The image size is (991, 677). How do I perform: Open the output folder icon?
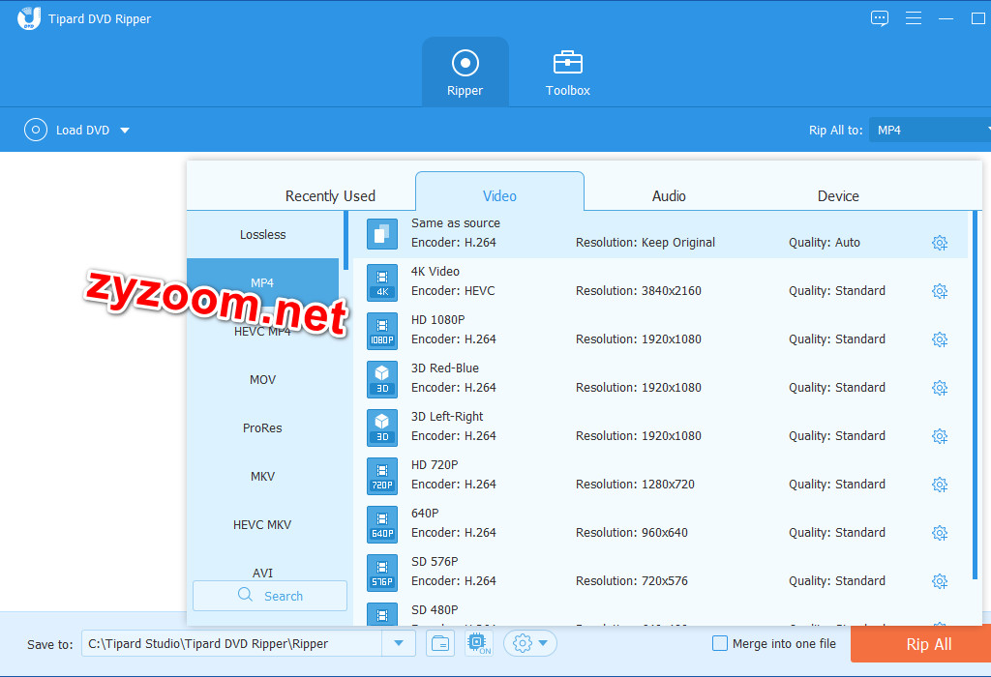point(440,643)
